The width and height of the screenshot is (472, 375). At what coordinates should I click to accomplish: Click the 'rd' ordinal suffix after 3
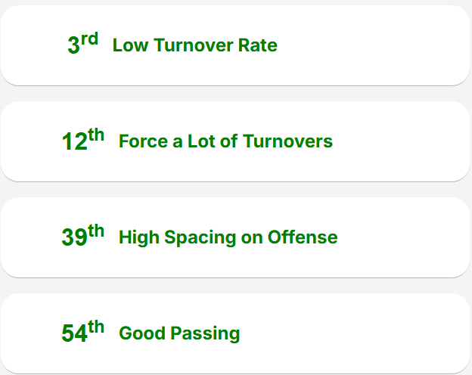click(89, 39)
